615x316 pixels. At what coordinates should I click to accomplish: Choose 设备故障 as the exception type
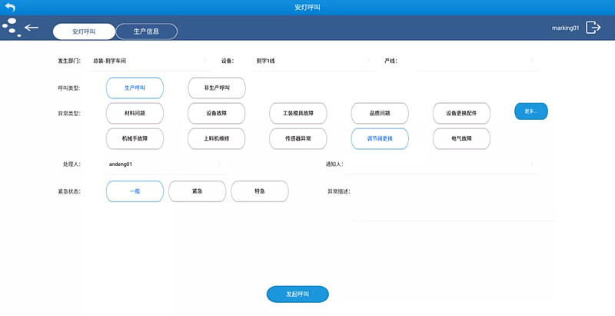[x=217, y=113]
